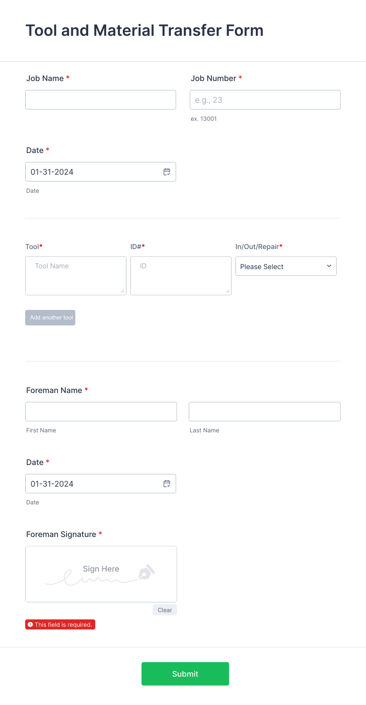Click the first Date field showing 01-31-2024
The height and width of the screenshot is (705, 366).
point(91,172)
